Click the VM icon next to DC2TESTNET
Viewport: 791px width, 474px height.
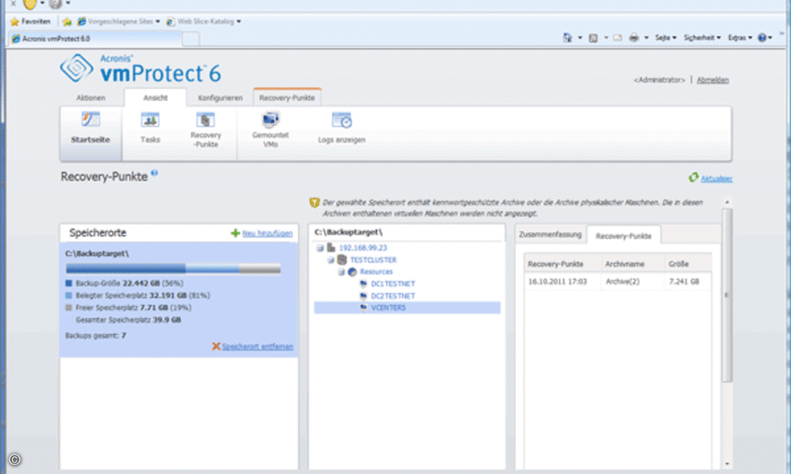coord(364,296)
